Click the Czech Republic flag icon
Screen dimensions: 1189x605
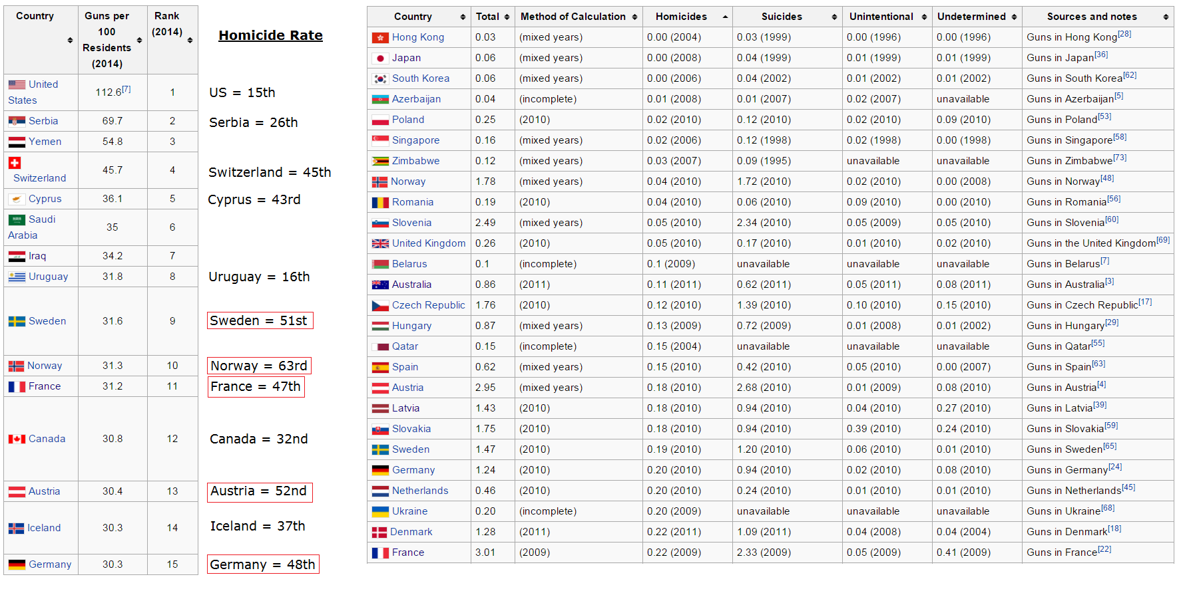click(x=380, y=306)
